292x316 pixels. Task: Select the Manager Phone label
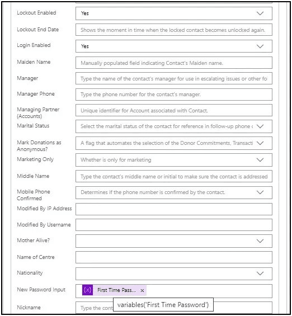pyautogui.click(x=36, y=94)
